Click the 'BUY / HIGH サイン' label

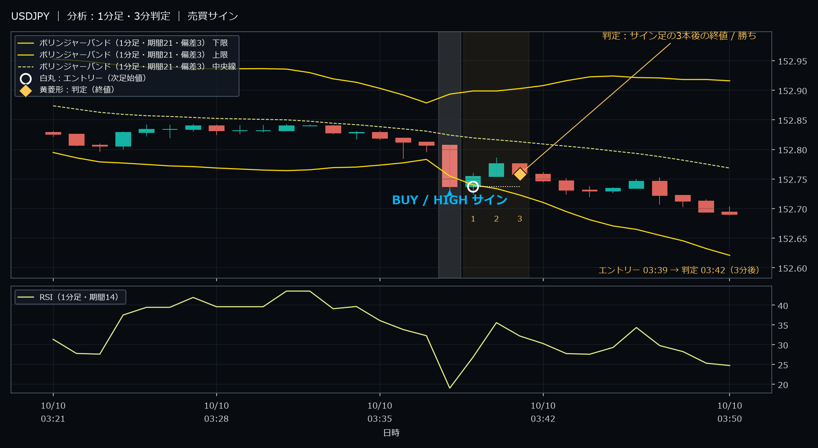tap(450, 200)
